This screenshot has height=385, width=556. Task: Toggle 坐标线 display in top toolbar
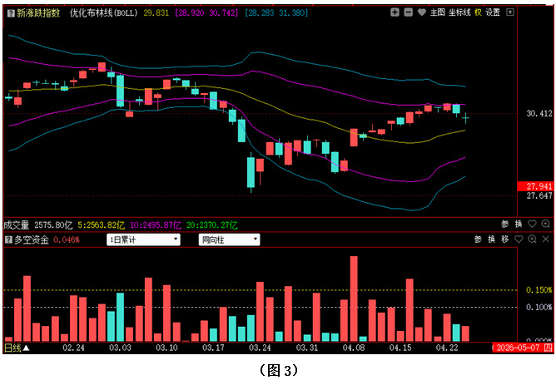[459, 13]
